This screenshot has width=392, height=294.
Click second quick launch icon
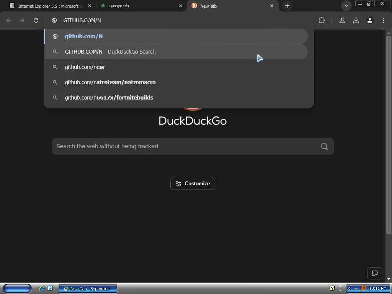[x=50, y=288]
